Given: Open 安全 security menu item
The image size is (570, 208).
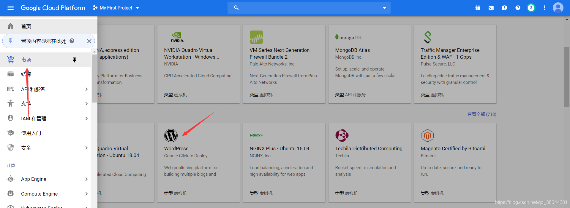Looking at the screenshot, I should click(45, 148).
